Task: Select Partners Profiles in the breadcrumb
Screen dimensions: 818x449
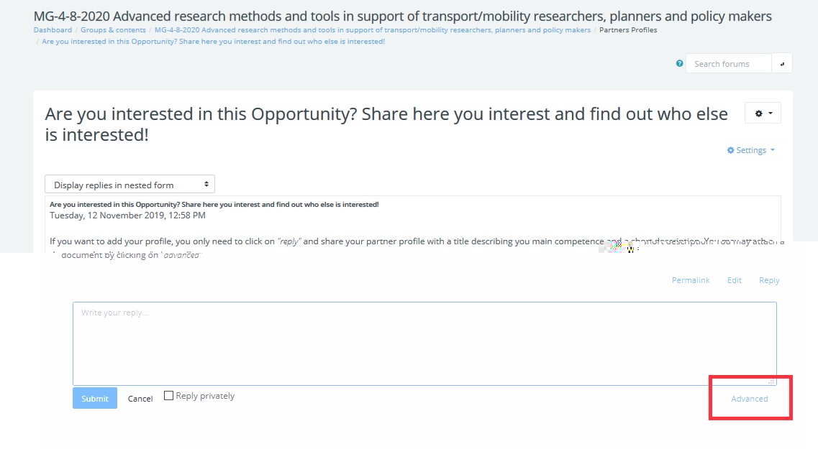Action: pyautogui.click(x=628, y=30)
